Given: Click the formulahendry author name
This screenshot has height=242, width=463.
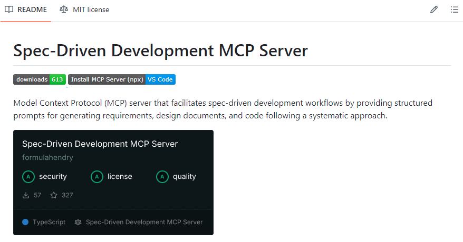Looking at the screenshot, I should pos(47,157).
